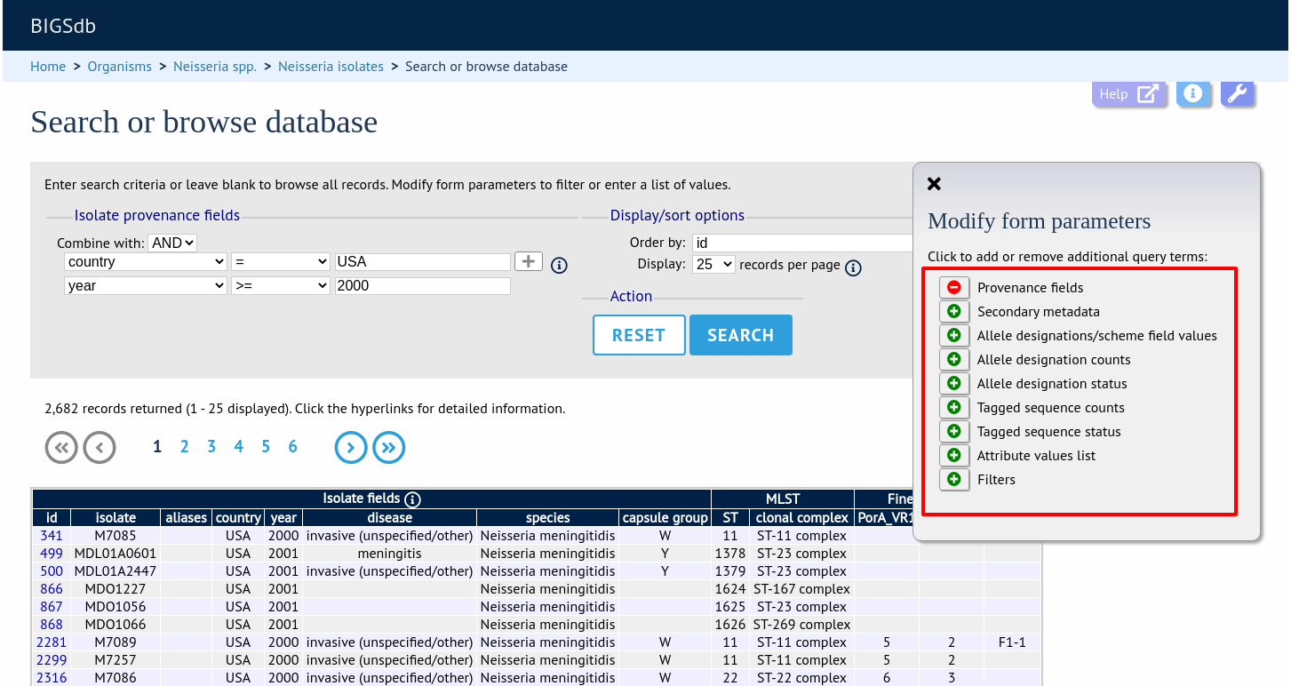1291x686 pixels.
Task: Select the ST-167 complex cell
Action: (801, 588)
